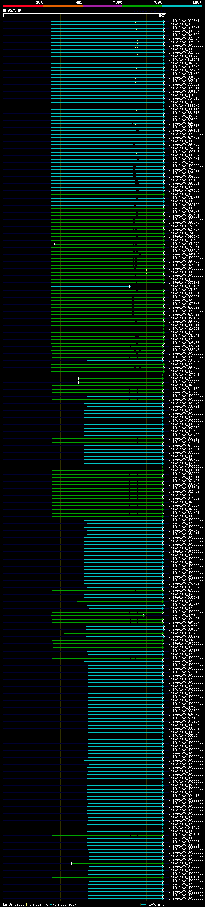The height and width of the screenshot is (907, 205).
Task: Select the UniRef100_C5XWS2 label
Action: [184, 74]
